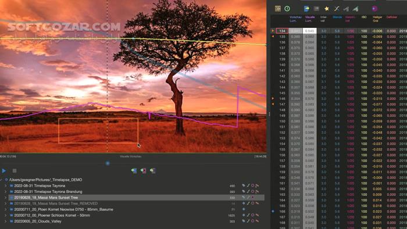Expand the 20190828_18_Masai Mara Sunset Tree folder
Image resolution: width=407 pixels, height=229 pixels.
(x=6, y=198)
